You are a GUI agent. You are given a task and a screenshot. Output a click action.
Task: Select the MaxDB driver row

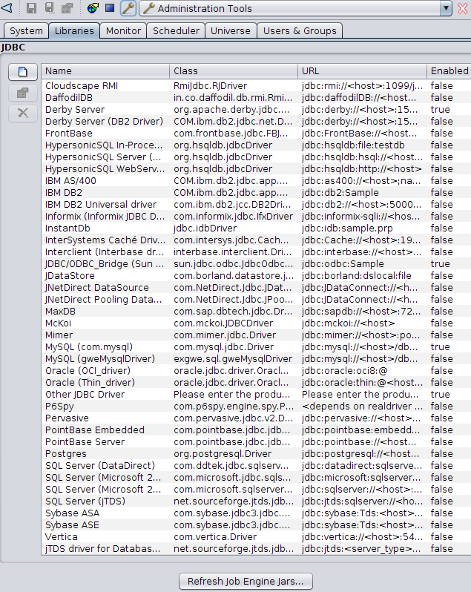tap(256, 311)
